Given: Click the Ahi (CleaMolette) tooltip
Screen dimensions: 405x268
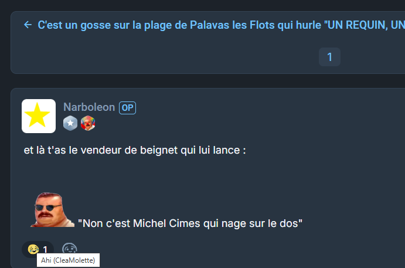Looking at the screenshot, I should tap(68, 260).
